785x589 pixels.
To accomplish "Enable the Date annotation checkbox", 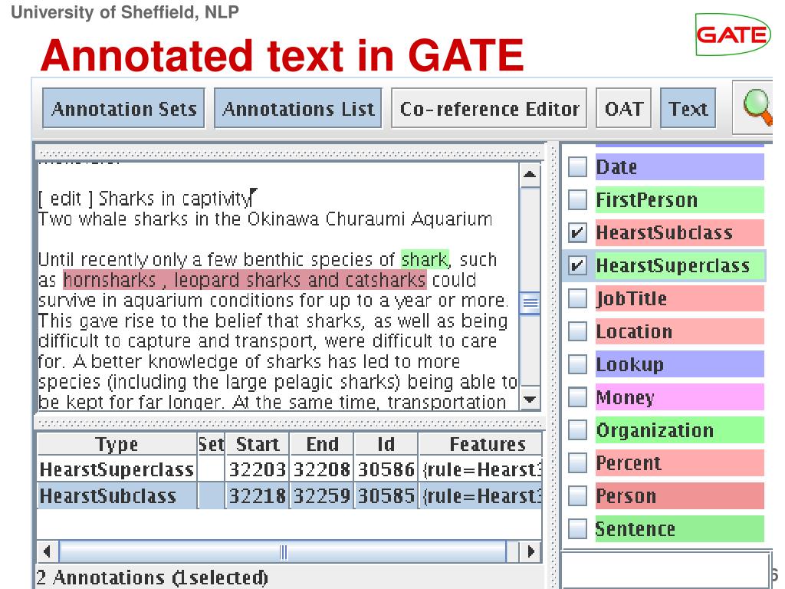I will click(x=578, y=166).
